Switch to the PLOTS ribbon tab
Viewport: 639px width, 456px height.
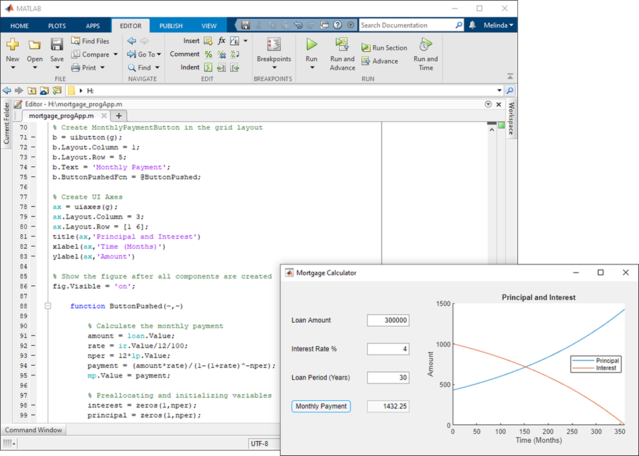pos(57,26)
